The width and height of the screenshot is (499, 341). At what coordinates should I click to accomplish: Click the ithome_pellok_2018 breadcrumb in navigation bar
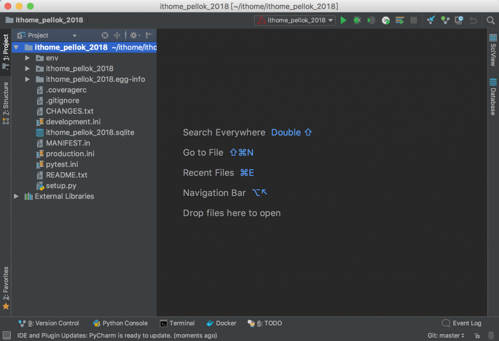tap(44, 20)
